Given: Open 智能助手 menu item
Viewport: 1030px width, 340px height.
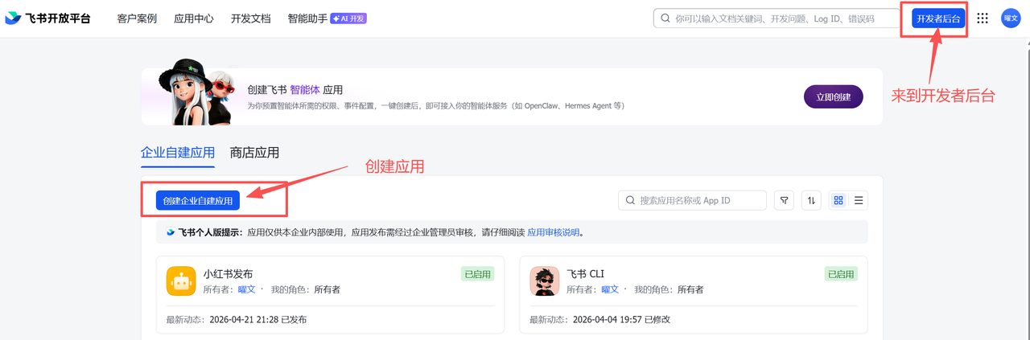Looking at the screenshot, I should point(307,18).
